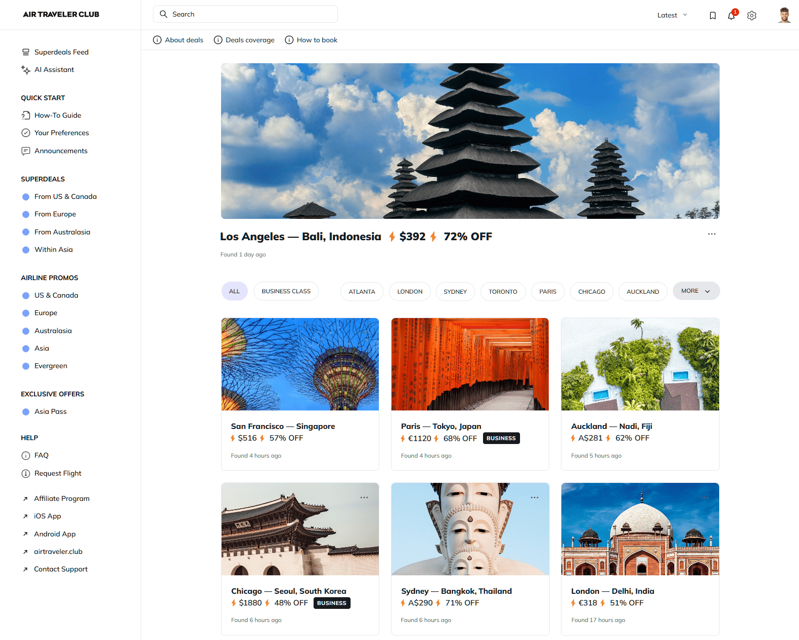Expand the MORE cities dropdown
The width and height of the screenshot is (799, 640).
coord(696,291)
